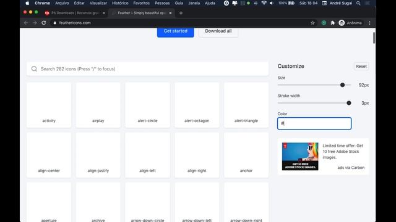This screenshot has height=222, width=396.
Task: Open the Wi-Fi status menu
Action: (x=264, y=3)
